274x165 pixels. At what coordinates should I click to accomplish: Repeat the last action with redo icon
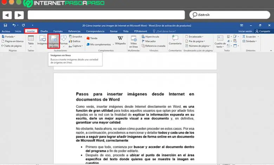[23, 25]
